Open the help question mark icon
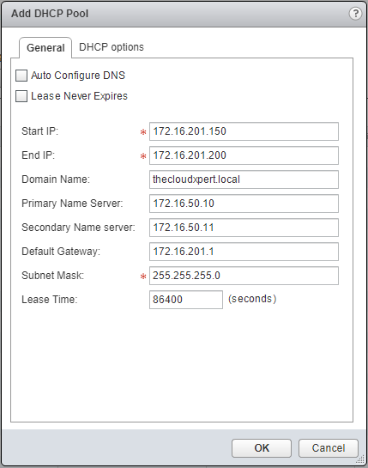Viewport: 368px width, 468px height. coord(355,14)
